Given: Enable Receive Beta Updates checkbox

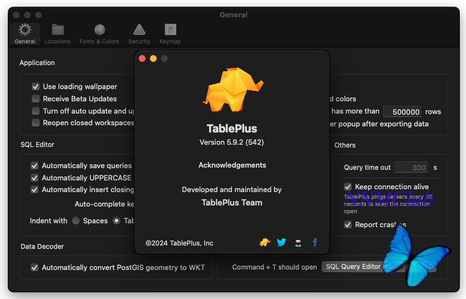Looking at the screenshot, I should point(36,99).
